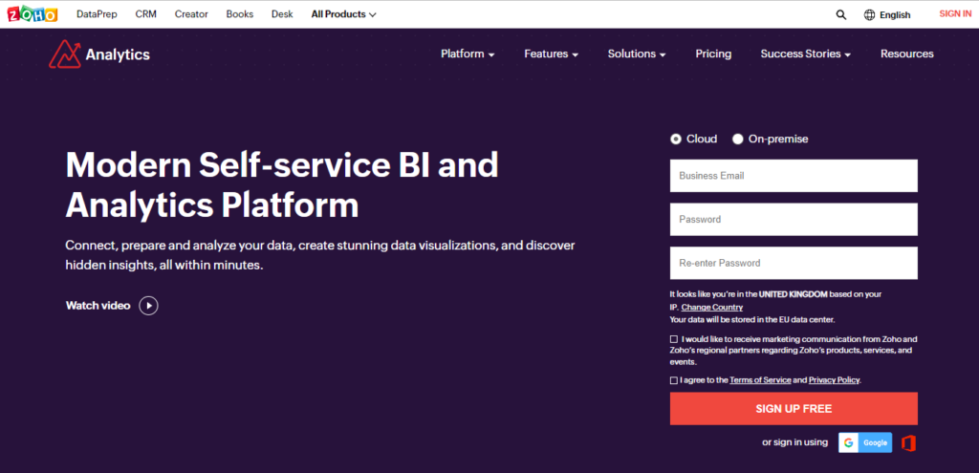Expand the All Products dropdown
979x473 pixels.
tap(344, 14)
